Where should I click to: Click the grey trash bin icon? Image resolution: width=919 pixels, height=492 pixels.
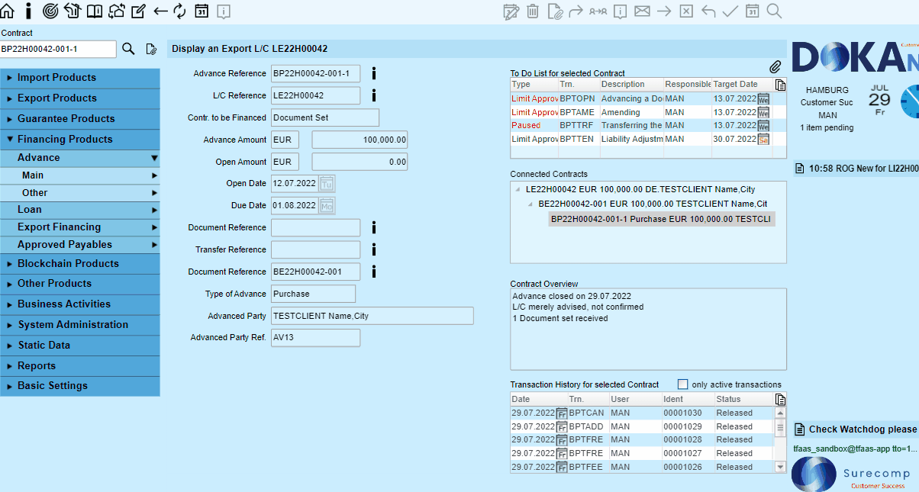(533, 11)
